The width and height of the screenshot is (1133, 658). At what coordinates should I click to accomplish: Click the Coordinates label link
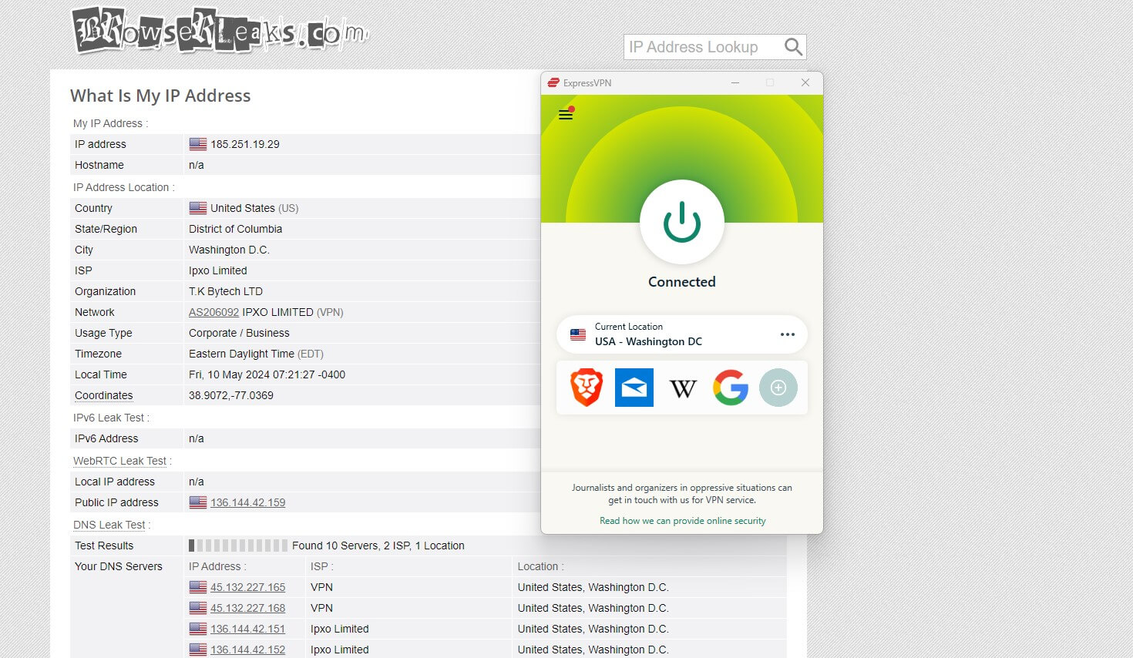point(103,395)
